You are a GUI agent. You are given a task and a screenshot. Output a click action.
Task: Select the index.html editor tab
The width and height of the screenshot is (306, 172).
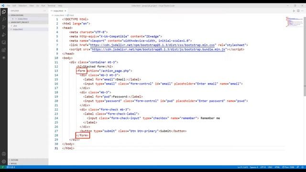tap(58, 11)
